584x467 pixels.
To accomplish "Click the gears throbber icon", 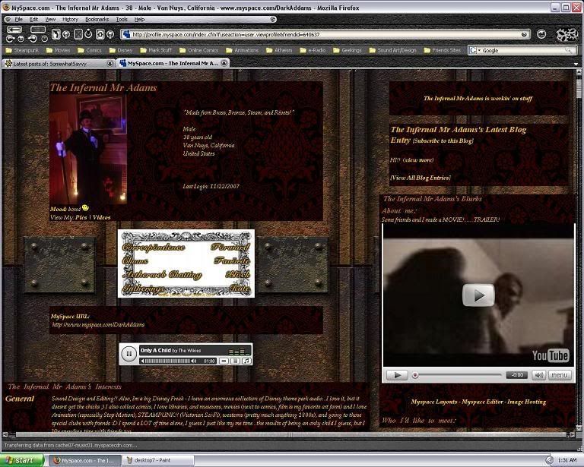I will tap(567, 35).
